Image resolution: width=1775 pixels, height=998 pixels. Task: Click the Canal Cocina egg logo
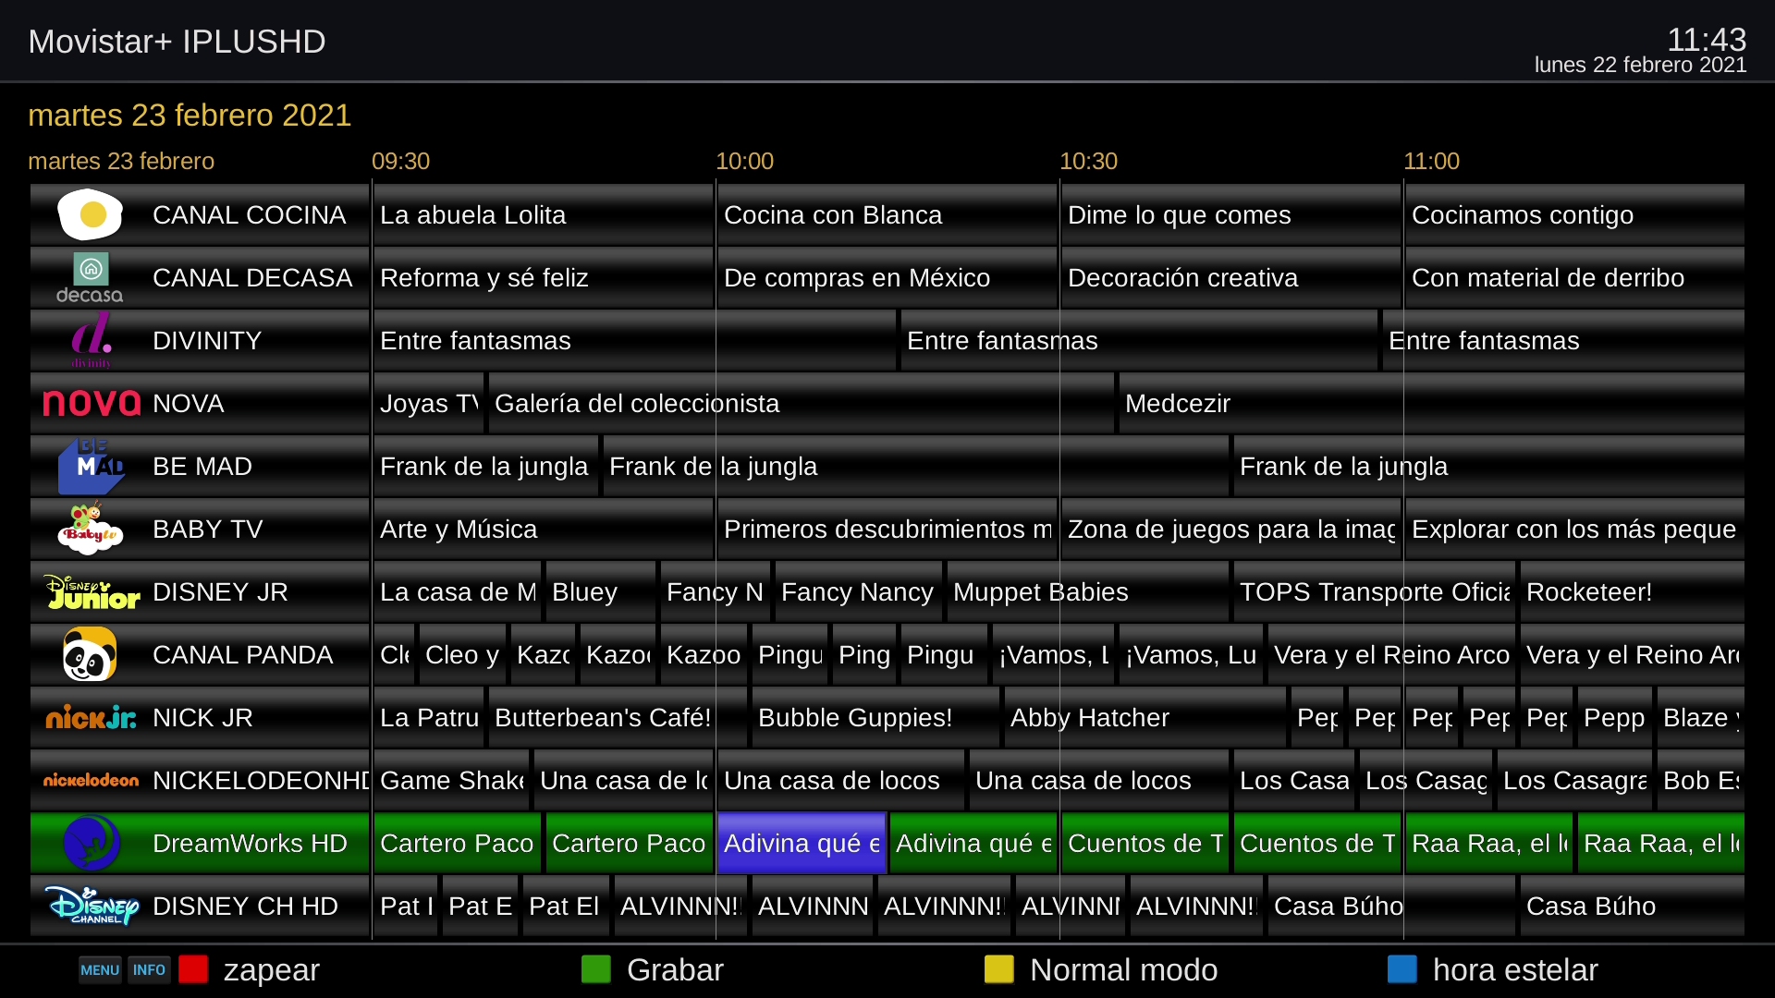[x=90, y=214]
